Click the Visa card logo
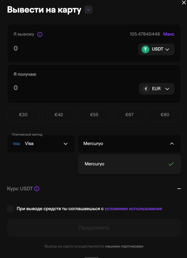Viewport: 187px width, 258px height. pos(17,144)
